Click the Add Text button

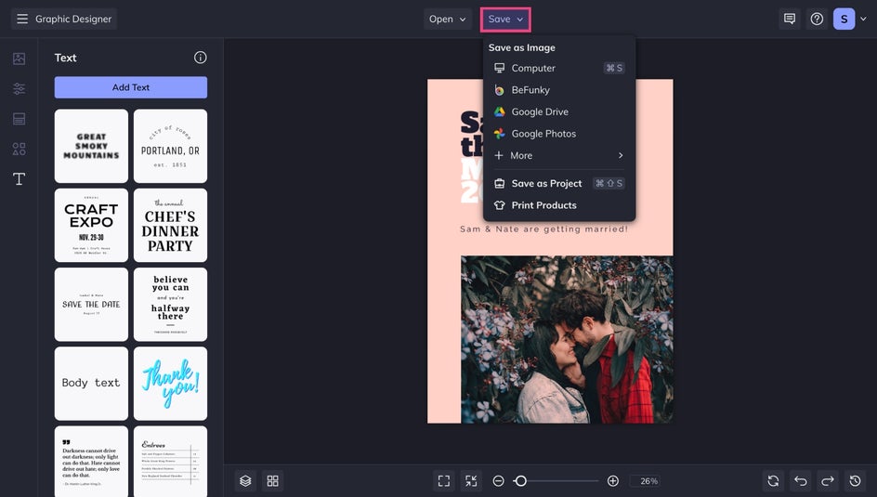click(x=131, y=87)
